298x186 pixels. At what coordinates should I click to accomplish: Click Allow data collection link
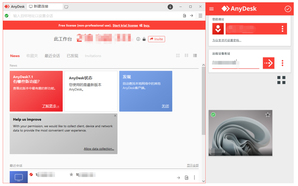(99, 149)
